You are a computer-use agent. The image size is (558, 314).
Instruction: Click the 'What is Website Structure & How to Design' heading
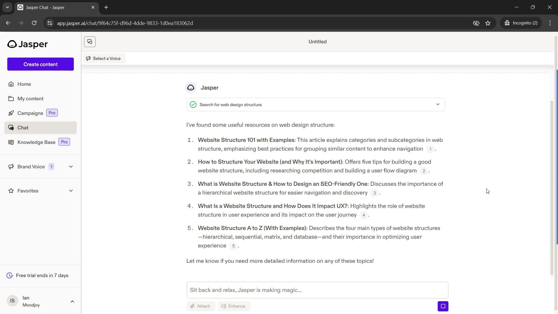click(283, 184)
